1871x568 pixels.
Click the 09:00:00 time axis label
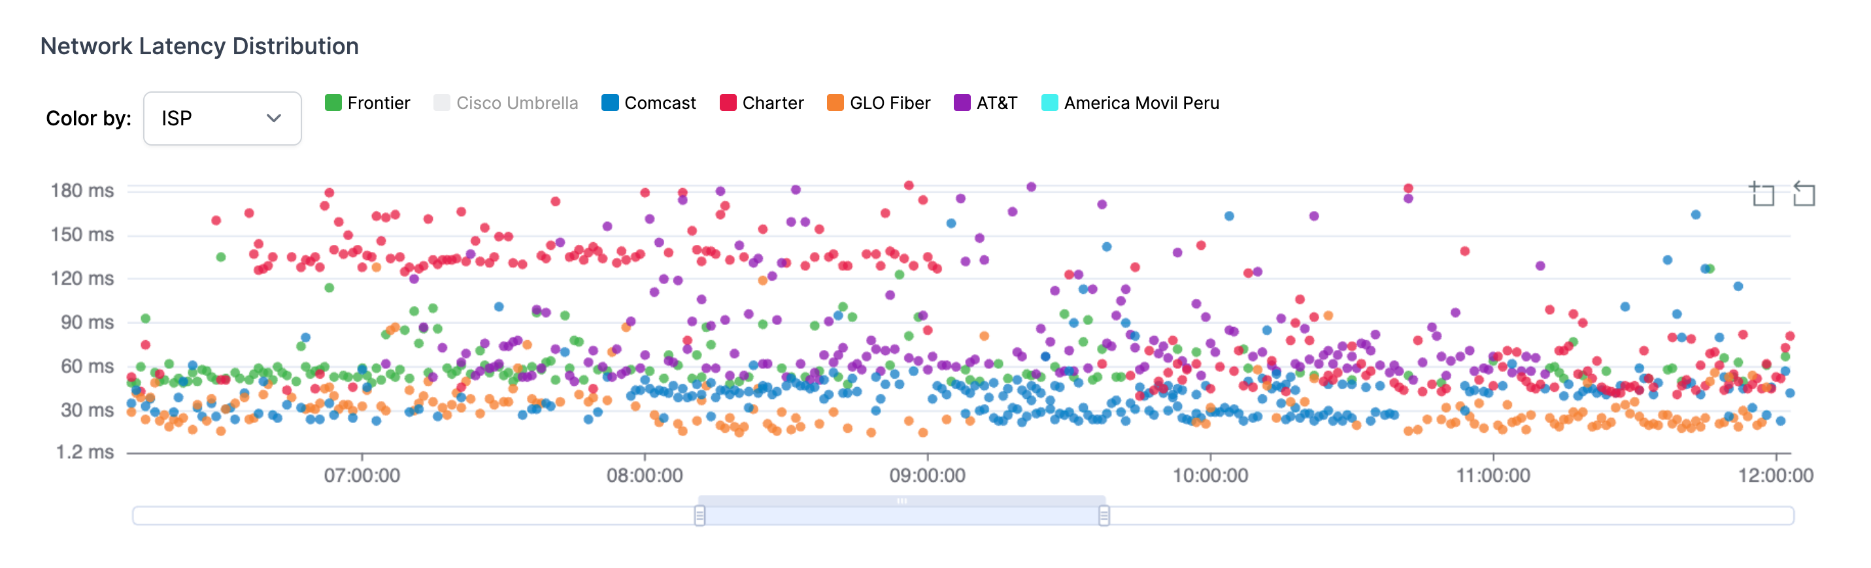[x=927, y=476]
